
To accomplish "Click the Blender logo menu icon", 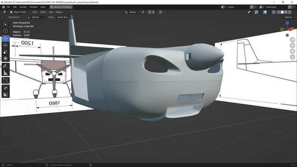I will [x=3, y=7].
